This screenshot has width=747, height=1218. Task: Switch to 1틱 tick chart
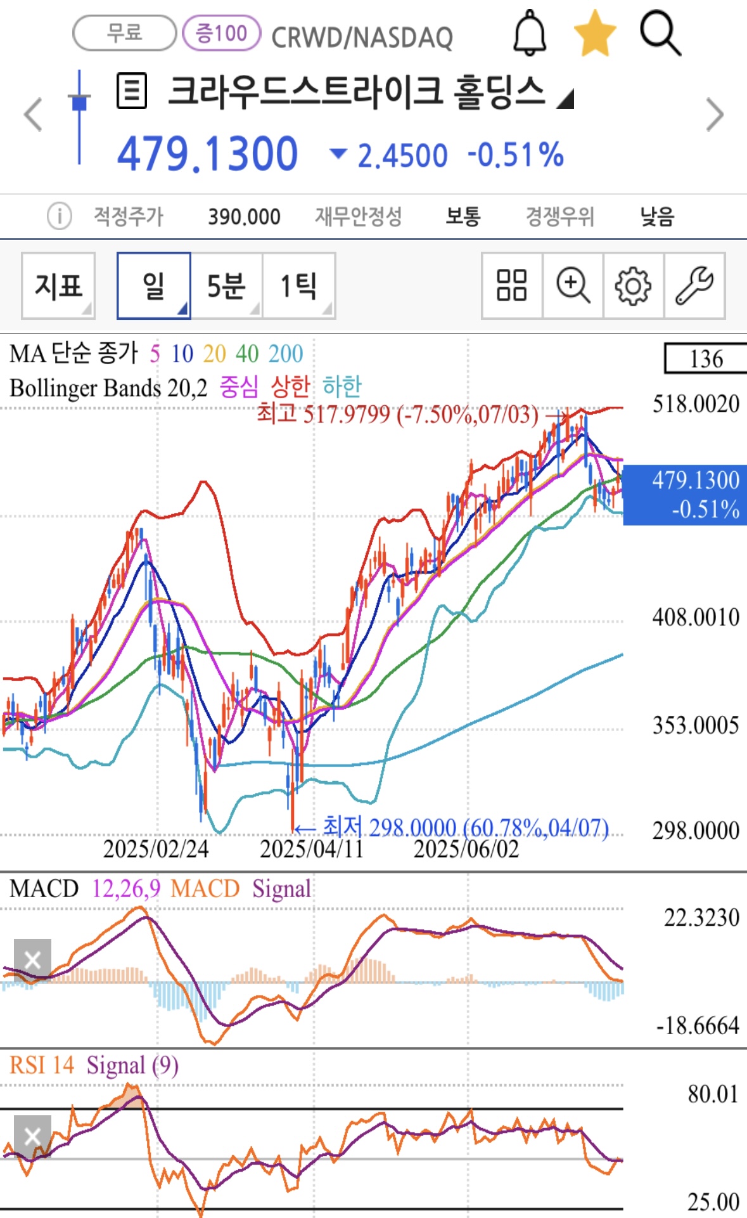pyautogui.click(x=298, y=285)
